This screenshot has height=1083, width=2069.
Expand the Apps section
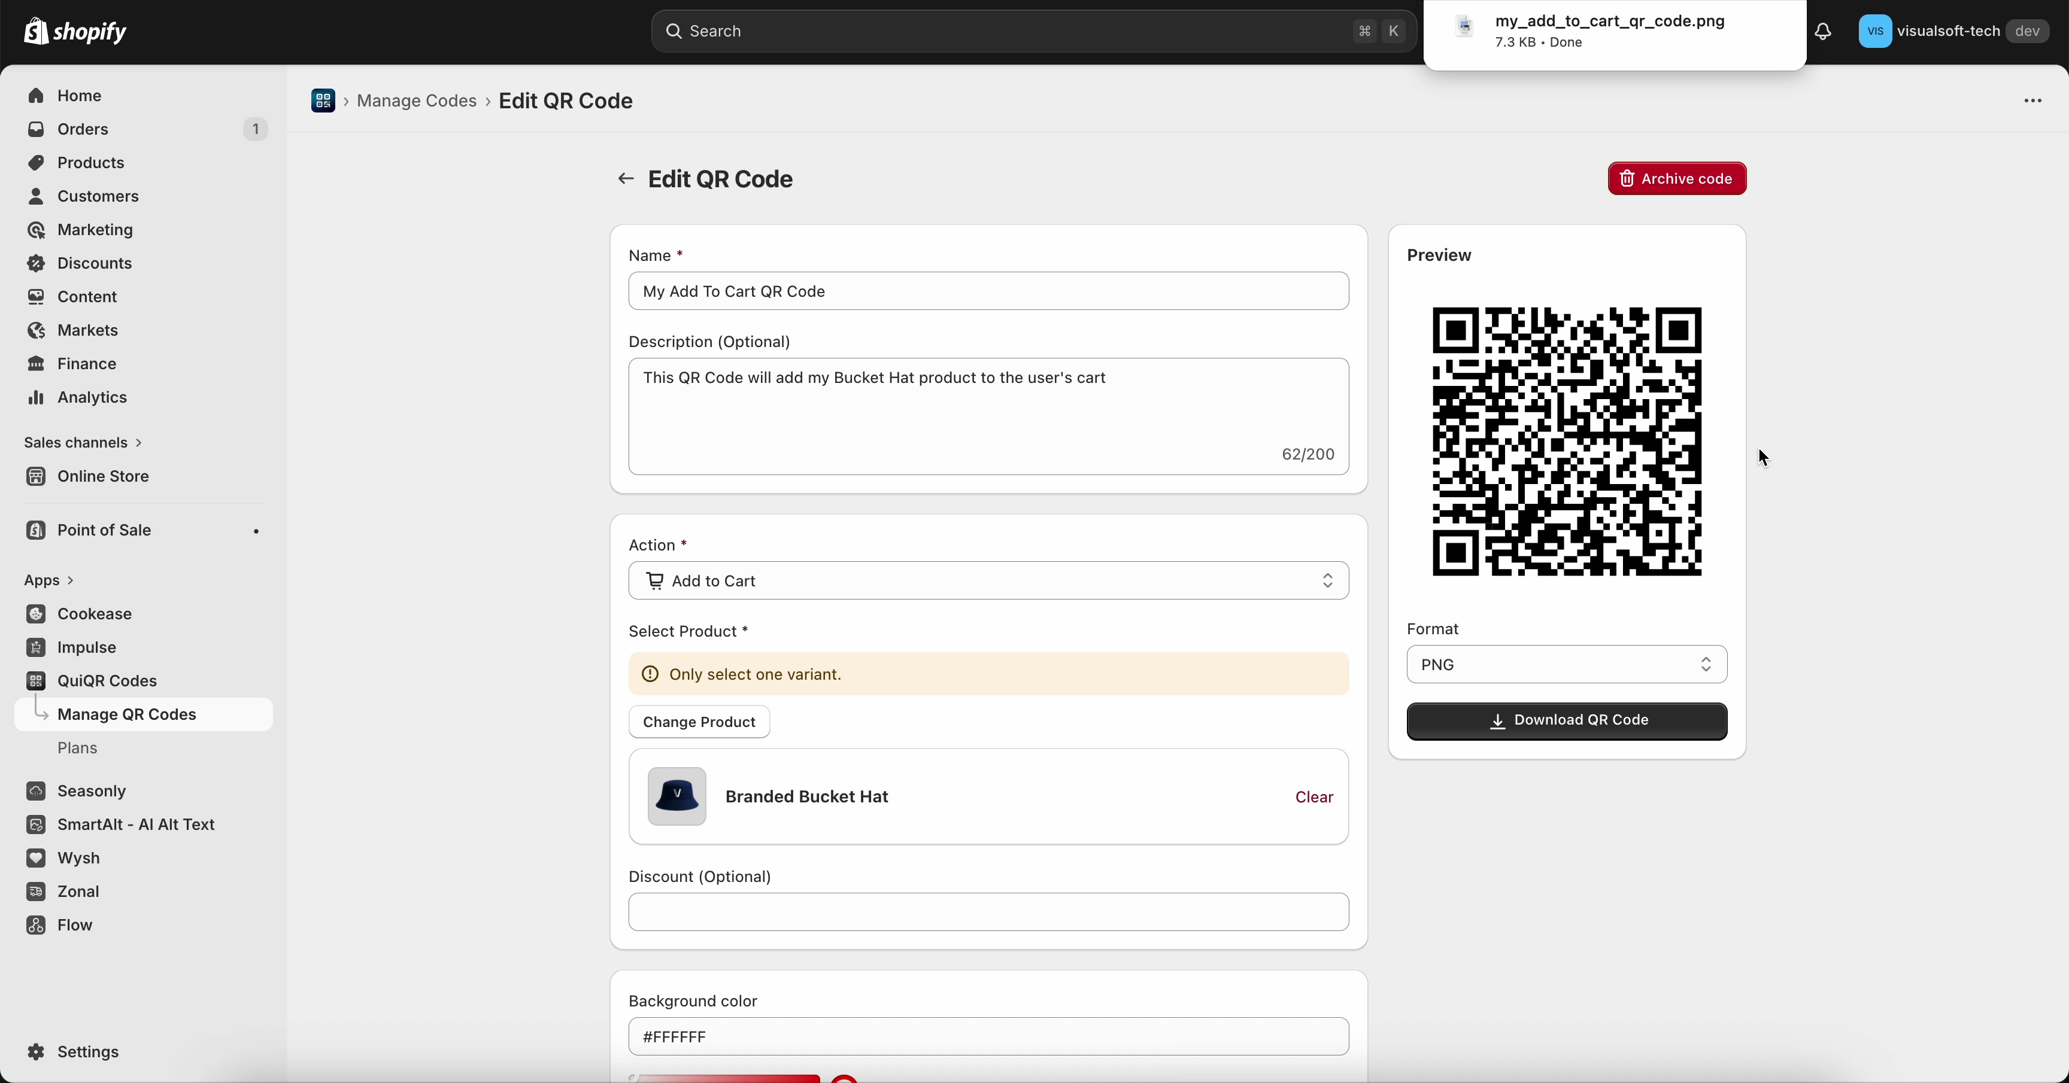[47, 580]
